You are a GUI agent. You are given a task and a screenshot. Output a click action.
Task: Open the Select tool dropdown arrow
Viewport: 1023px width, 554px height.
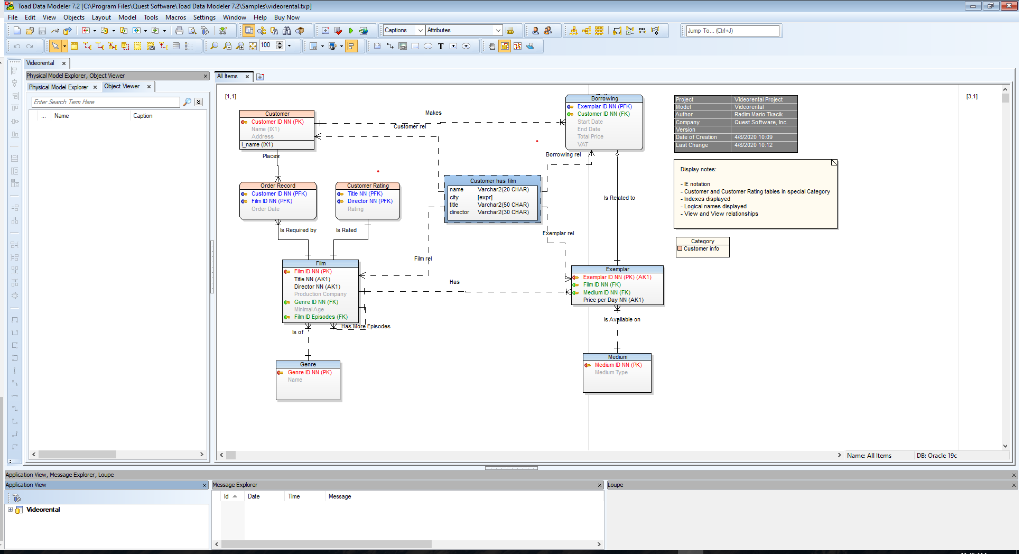point(64,46)
